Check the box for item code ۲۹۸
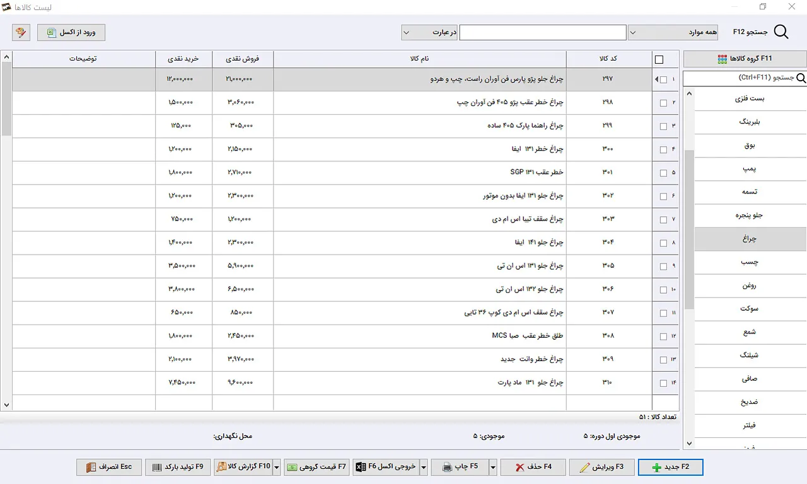Screen dimensions: 807x484 click(x=663, y=103)
